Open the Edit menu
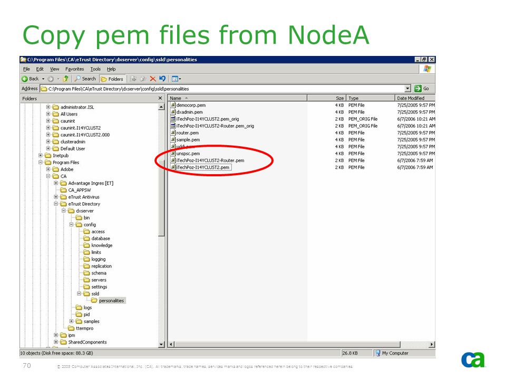The height and width of the screenshot is (380, 506). [40, 69]
